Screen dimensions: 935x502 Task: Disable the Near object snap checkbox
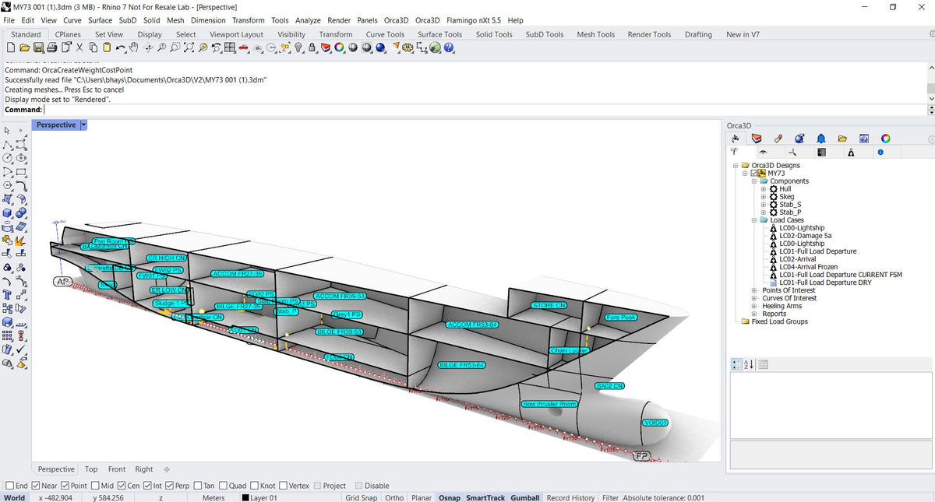click(x=37, y=485)
